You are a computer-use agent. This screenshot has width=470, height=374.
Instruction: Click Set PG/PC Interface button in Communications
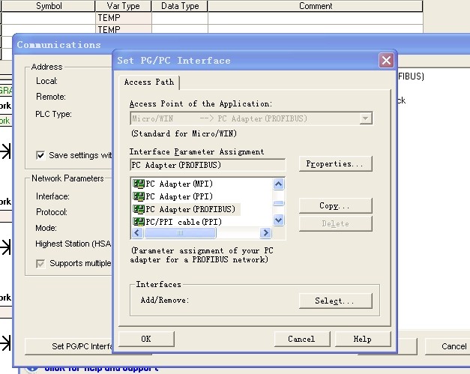[69, 346]
